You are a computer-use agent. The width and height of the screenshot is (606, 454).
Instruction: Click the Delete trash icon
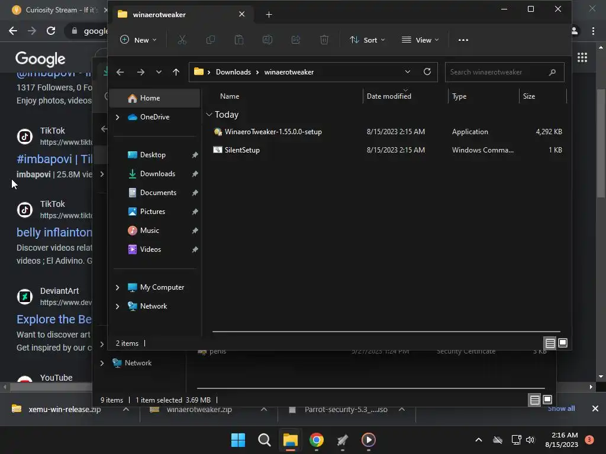point(324,40)
